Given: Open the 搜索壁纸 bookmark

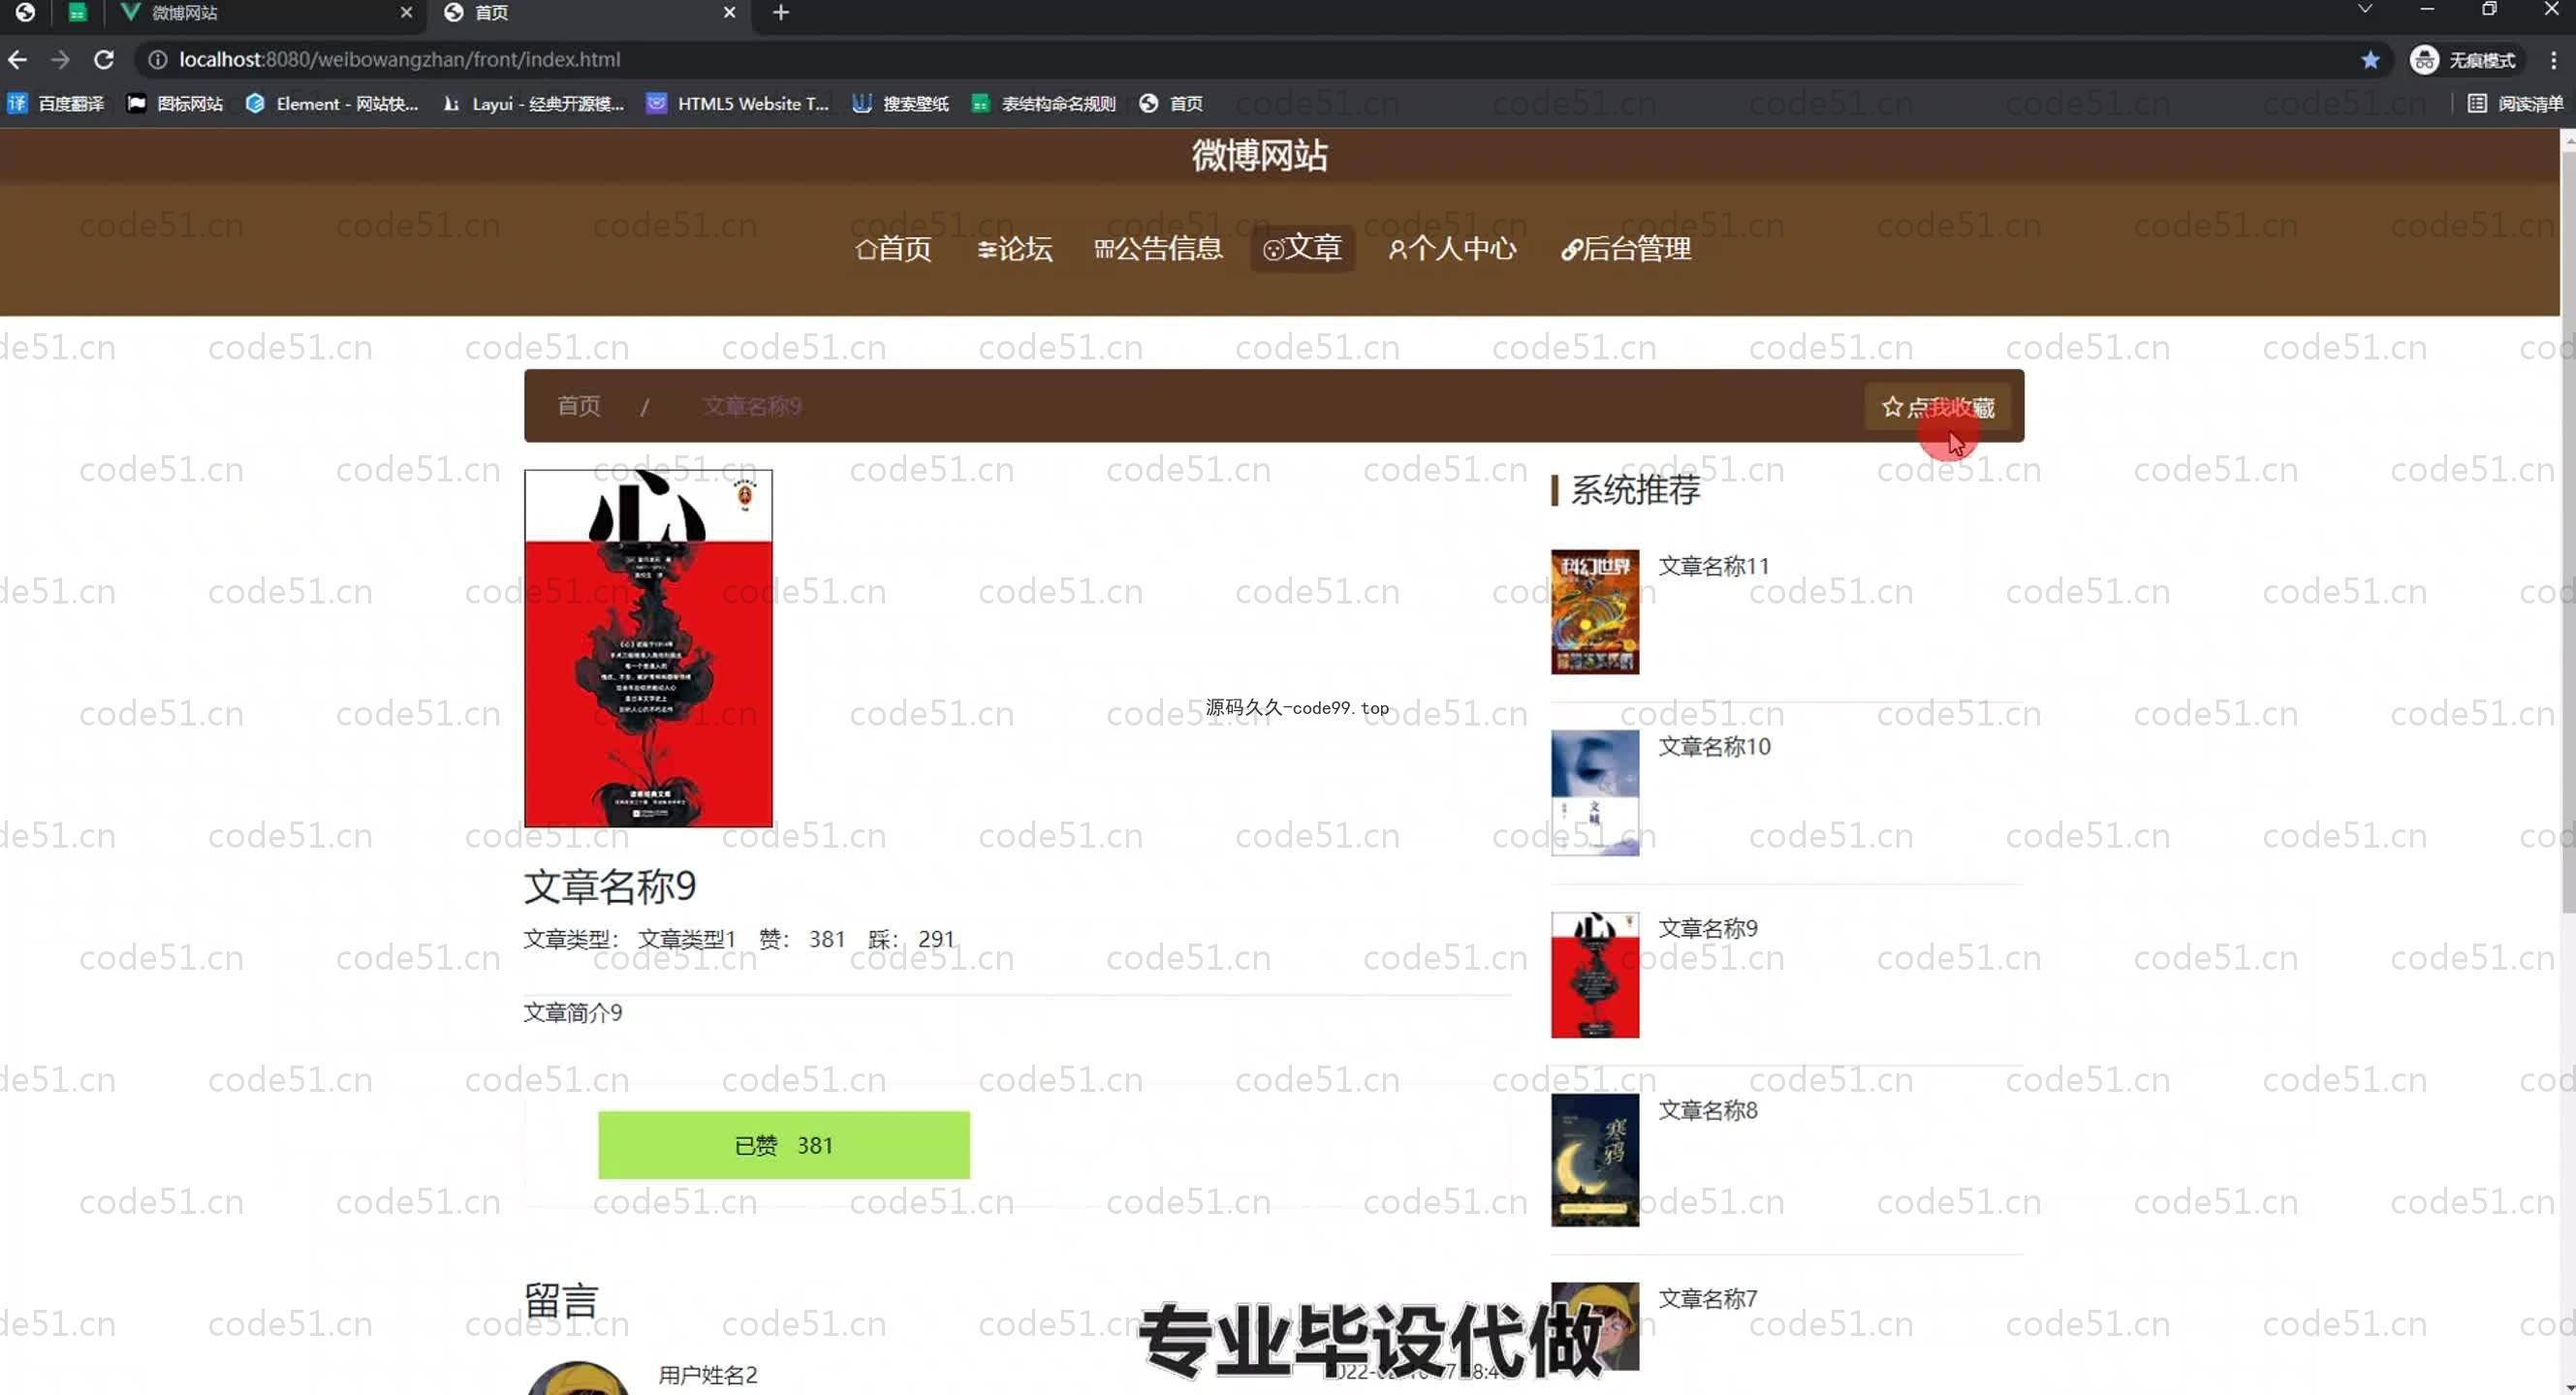Looking at the screenshot, I should 900,103.
